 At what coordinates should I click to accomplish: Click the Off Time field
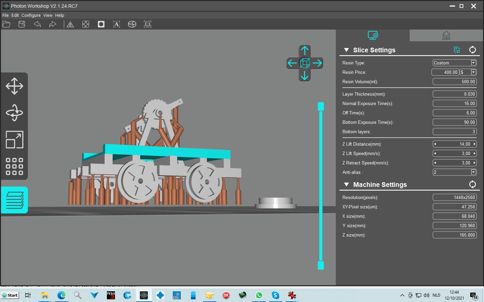(x=454, y=113)
